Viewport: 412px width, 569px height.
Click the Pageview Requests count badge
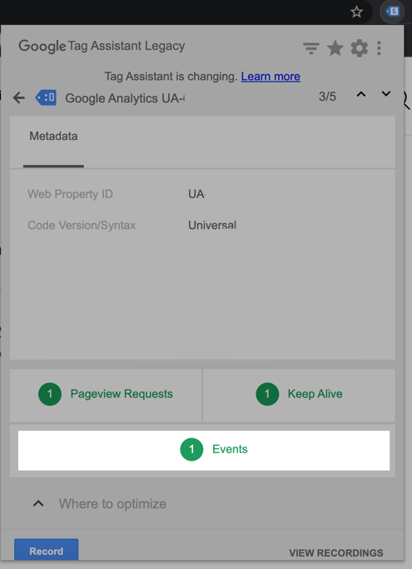[50, 394]
